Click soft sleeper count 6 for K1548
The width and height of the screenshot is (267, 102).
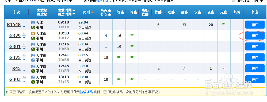158,25
